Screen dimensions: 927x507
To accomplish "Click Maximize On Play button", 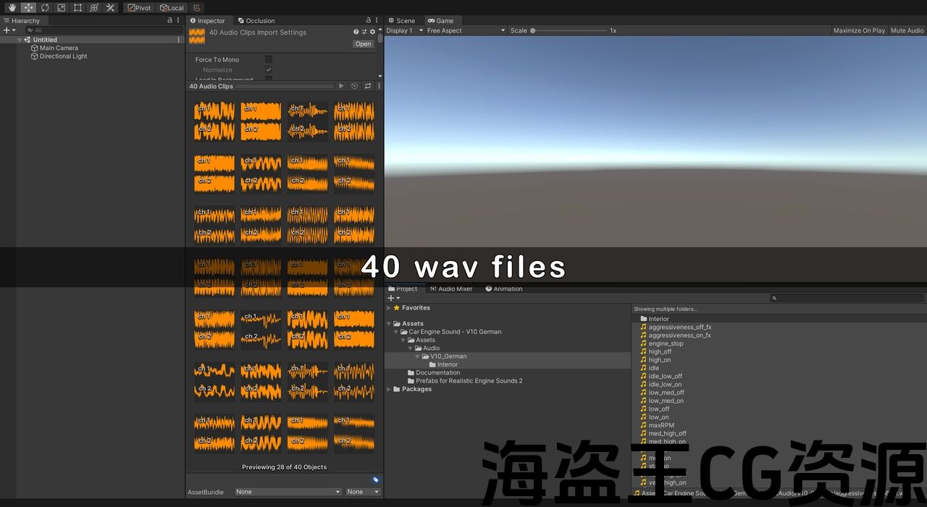I will click(x=859, y=30).
